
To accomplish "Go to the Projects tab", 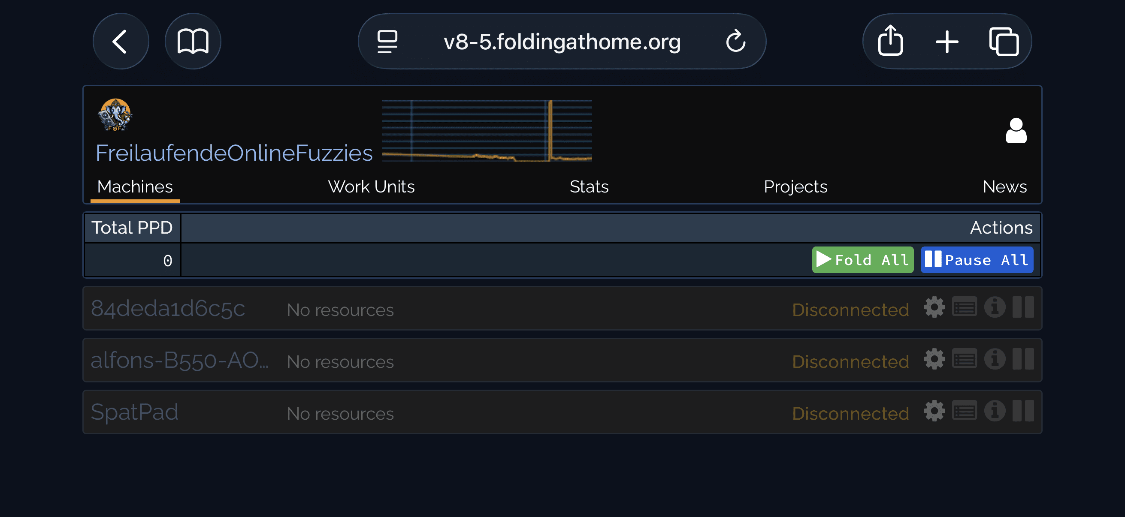I will tap(795, 187).
